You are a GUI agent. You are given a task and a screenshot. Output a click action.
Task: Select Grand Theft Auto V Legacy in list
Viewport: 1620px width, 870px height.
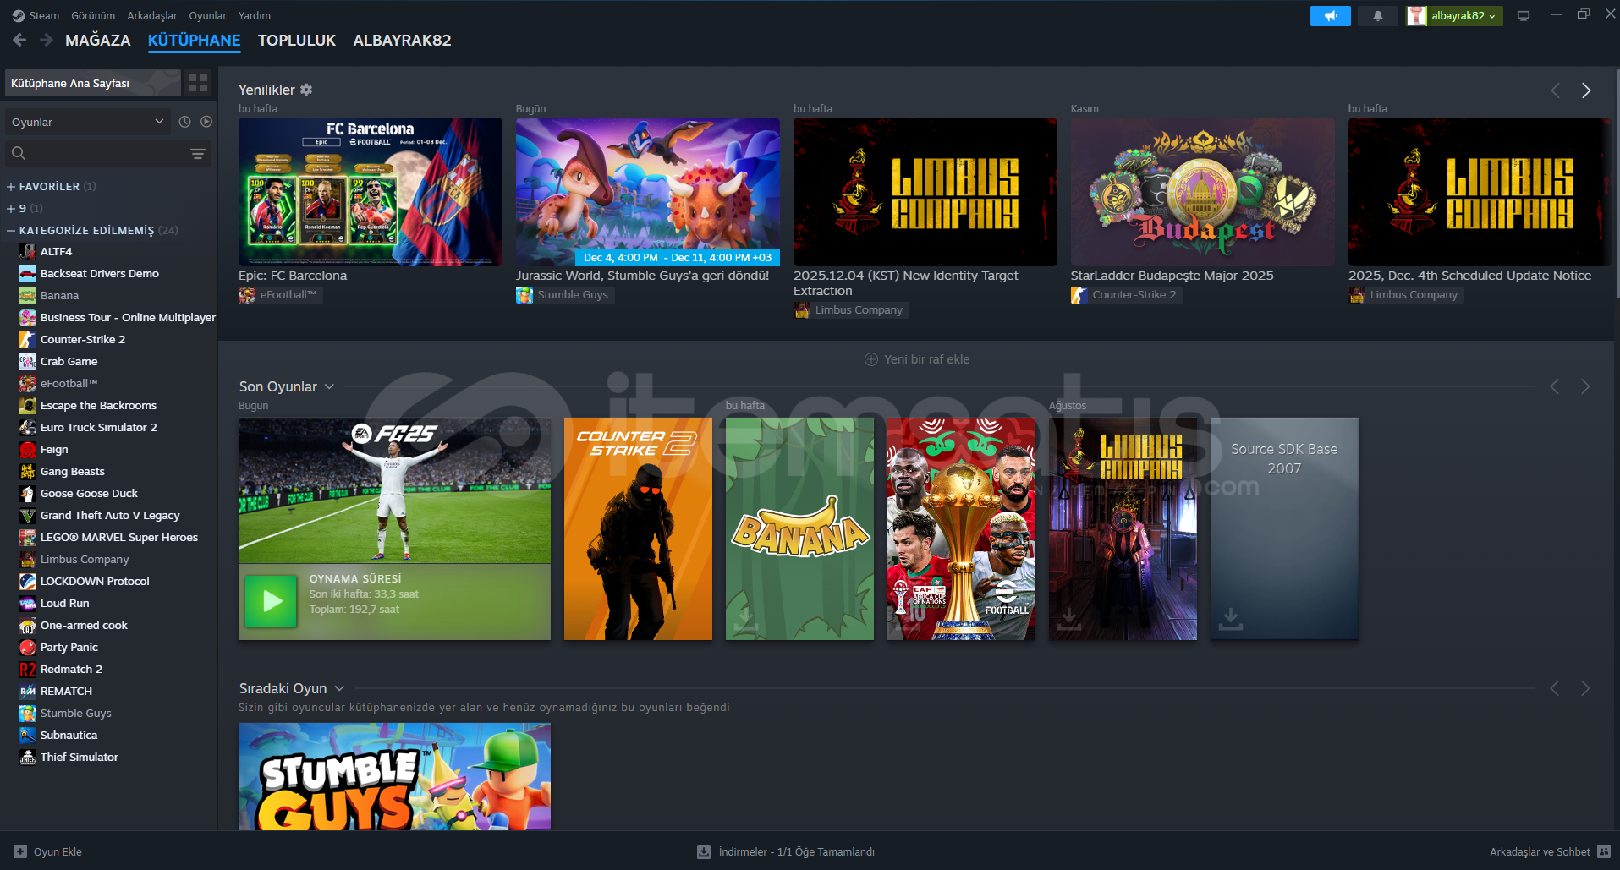110,516
